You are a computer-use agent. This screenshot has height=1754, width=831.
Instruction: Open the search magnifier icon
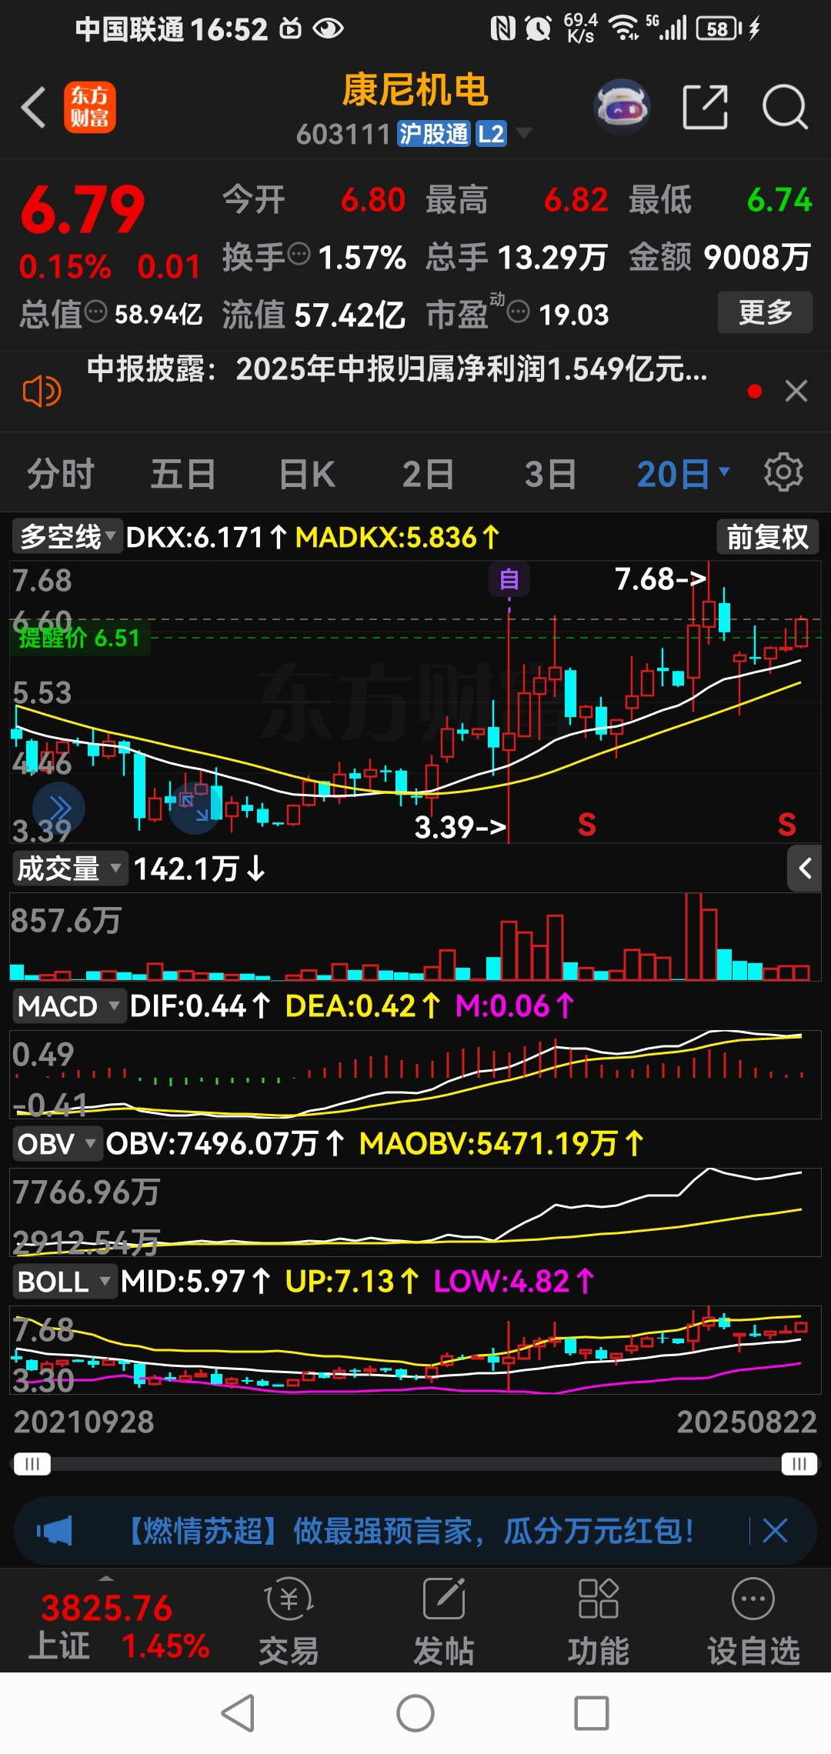click(785, 107)
